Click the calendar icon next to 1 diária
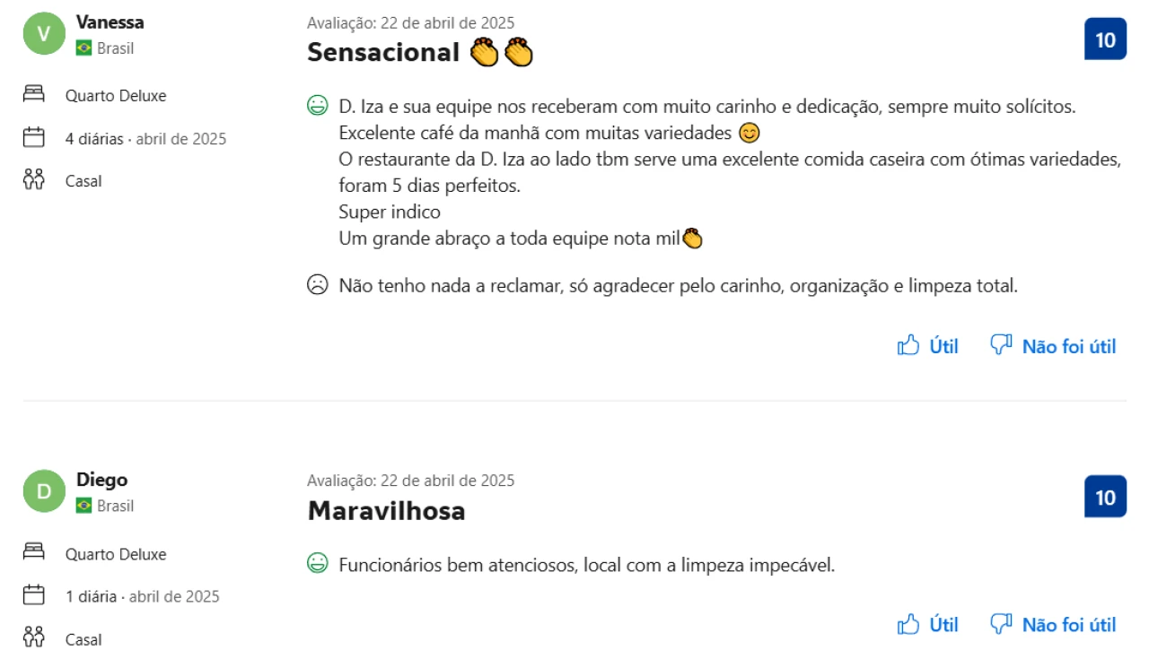The width and height of the screenshot is (1149, 659). [33, 595]
